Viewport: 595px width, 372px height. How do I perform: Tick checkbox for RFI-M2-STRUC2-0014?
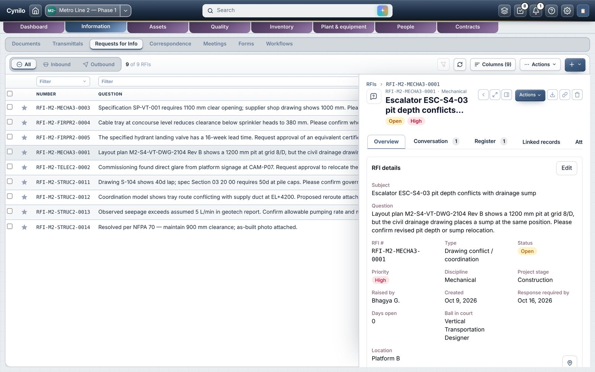click(x=10, y=227)
